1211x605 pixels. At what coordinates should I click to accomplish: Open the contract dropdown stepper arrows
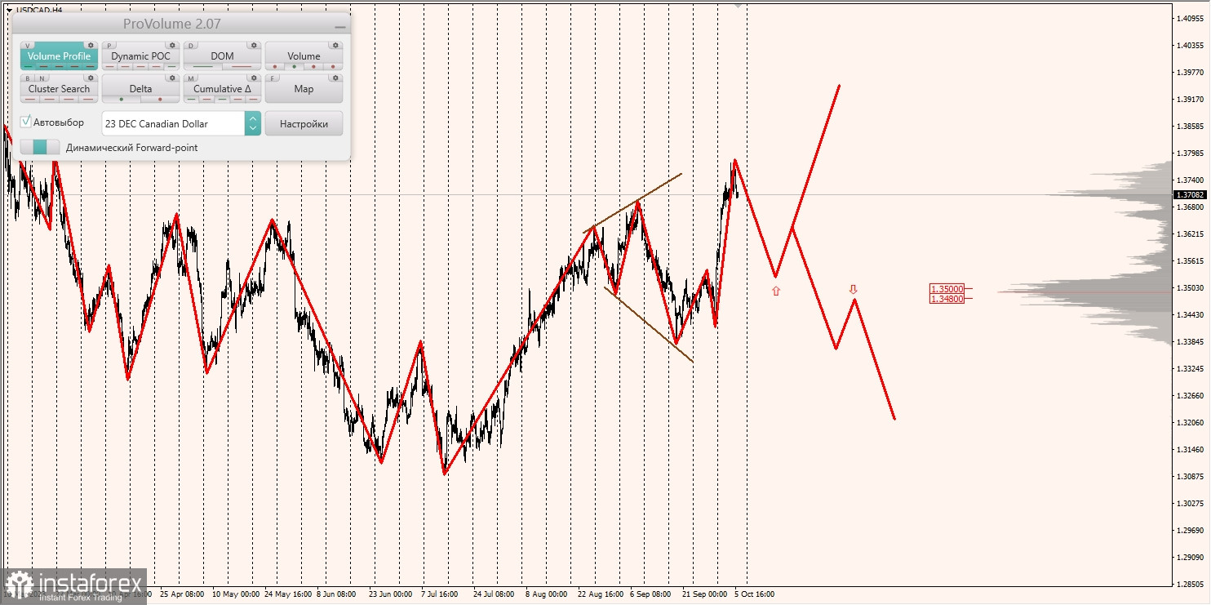click(x=253, y=123)
